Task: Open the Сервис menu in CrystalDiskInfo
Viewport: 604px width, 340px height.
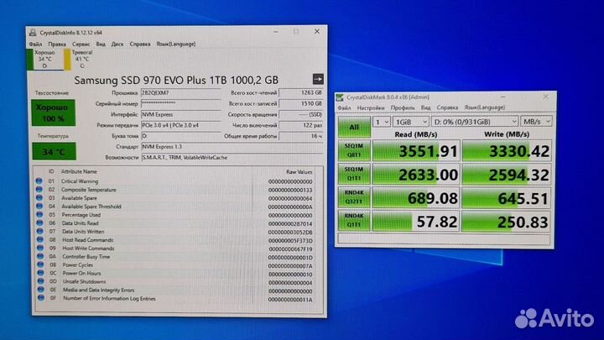Action: [x=81, y=44]
